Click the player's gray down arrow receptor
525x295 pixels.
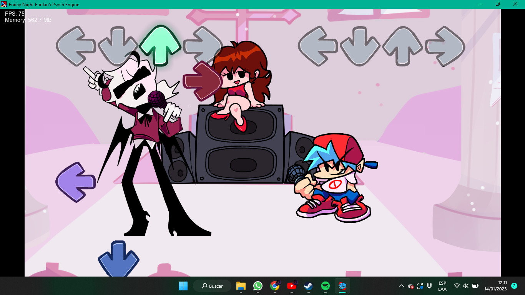pos(360,46)
